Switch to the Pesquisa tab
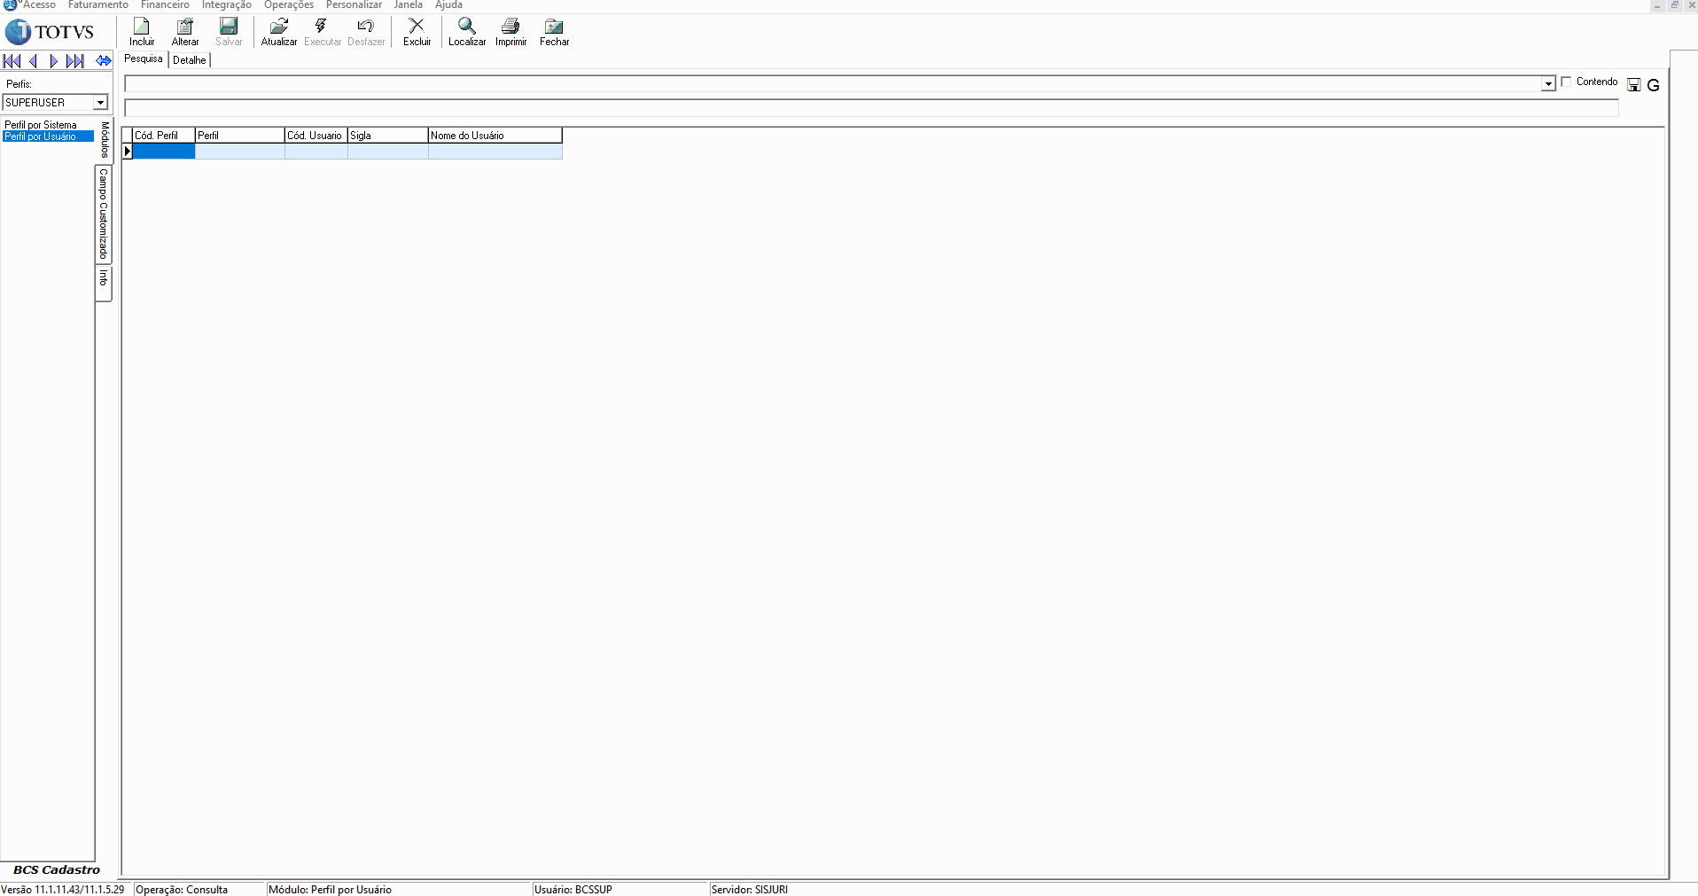This screenshot has height=896, width=1698. click(144, 58)
